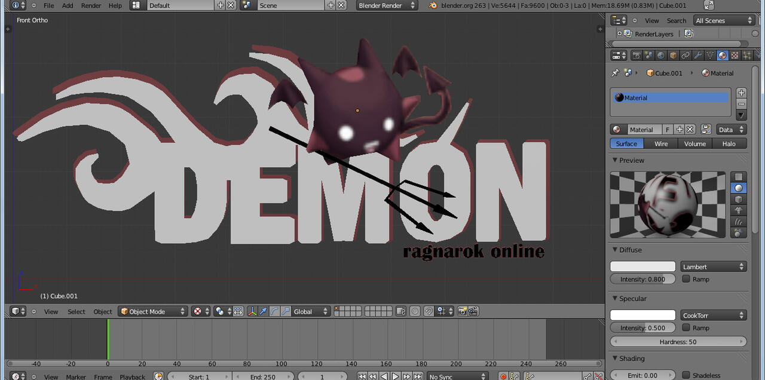Open the Object Mode dropdown
This screenshot has height=380, width=765.
coord(153,311)
